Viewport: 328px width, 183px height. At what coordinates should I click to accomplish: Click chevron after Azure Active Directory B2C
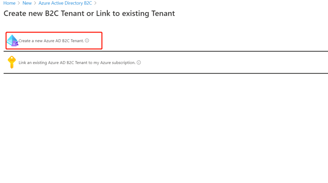pos(95,3)
